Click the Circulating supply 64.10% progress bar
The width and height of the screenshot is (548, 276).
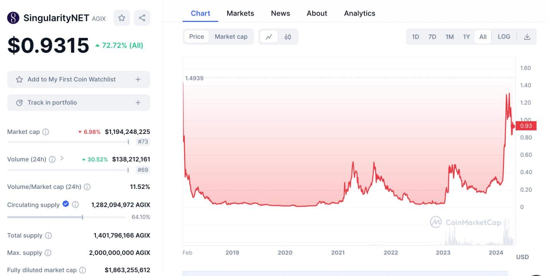click(x=66, y=217)
